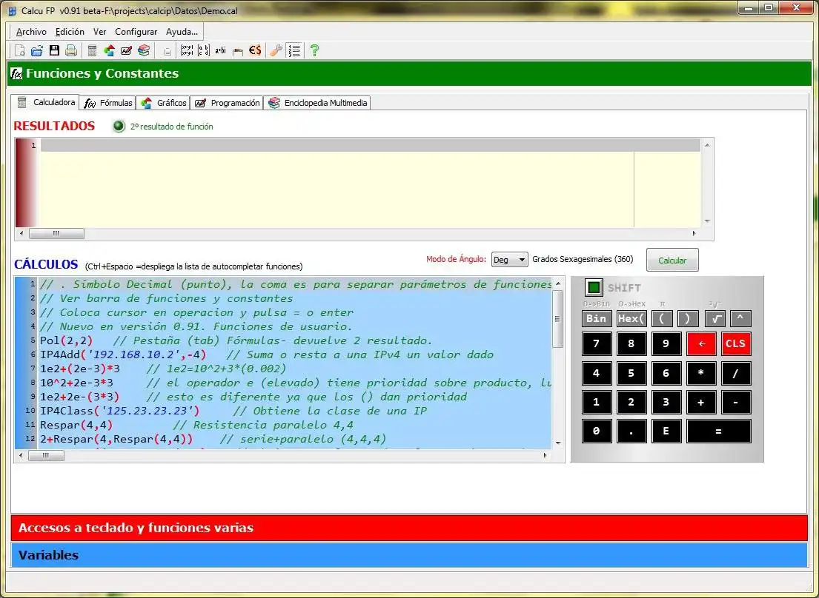The width and height of the screenshot is (819, 598).
Task: Click the small grayed document toolbar icon
Action: click(168, 51)
